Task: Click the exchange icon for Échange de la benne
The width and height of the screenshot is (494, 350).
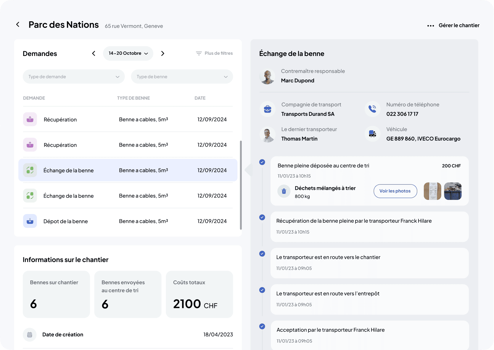Action: click(x=30, y=170)
